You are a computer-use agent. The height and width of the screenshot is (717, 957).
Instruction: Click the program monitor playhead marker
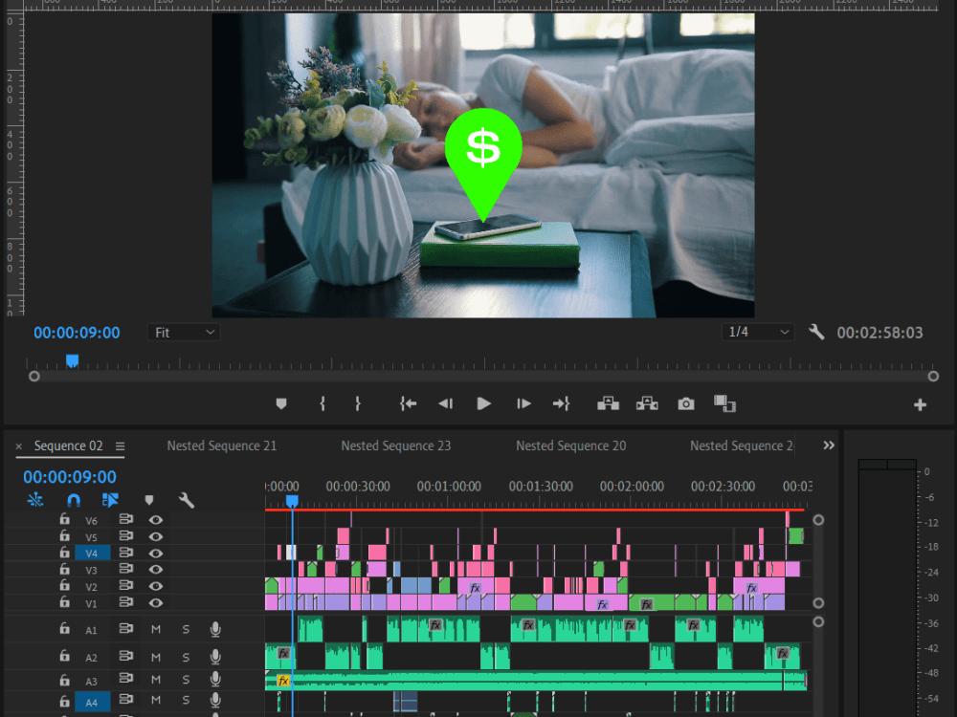[x=72, y=361]
